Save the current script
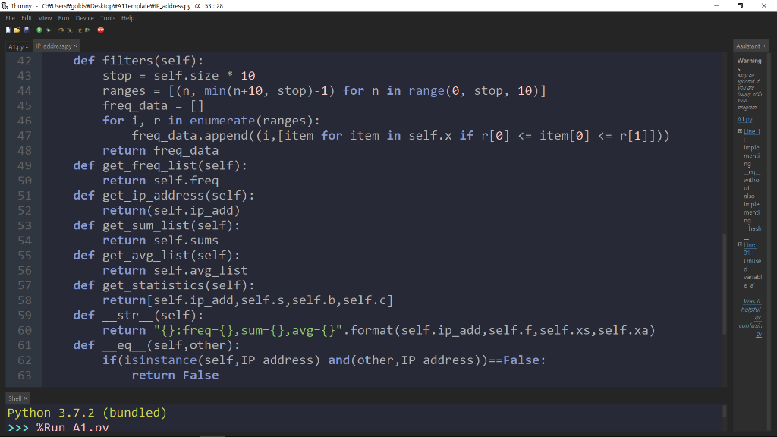This screenshot has height=437, width=777. point(27,30)
